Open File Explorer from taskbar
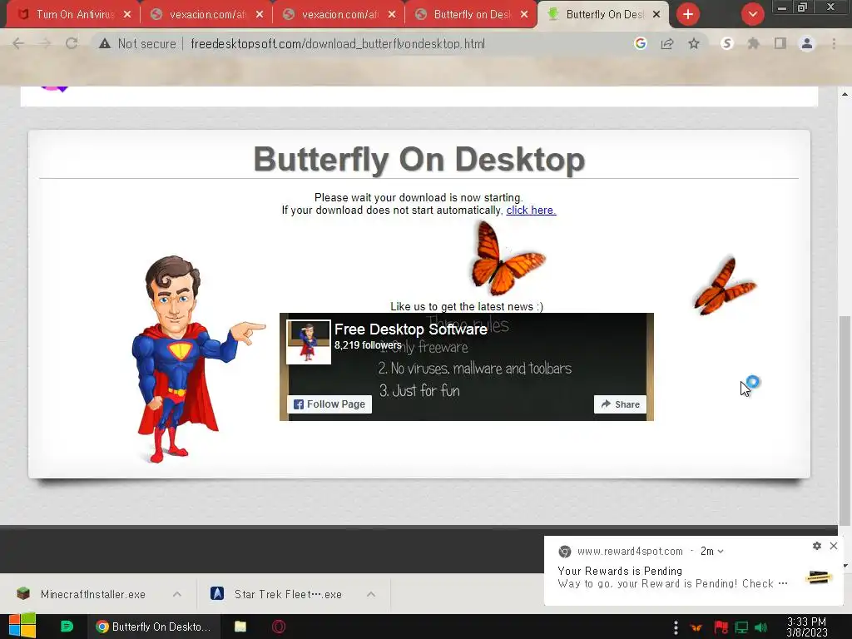The width and height of the screenshot is (852, 639). click(x=240, y=627)
